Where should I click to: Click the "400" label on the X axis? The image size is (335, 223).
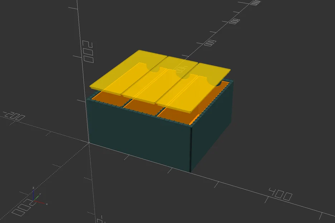coord(280,194)
